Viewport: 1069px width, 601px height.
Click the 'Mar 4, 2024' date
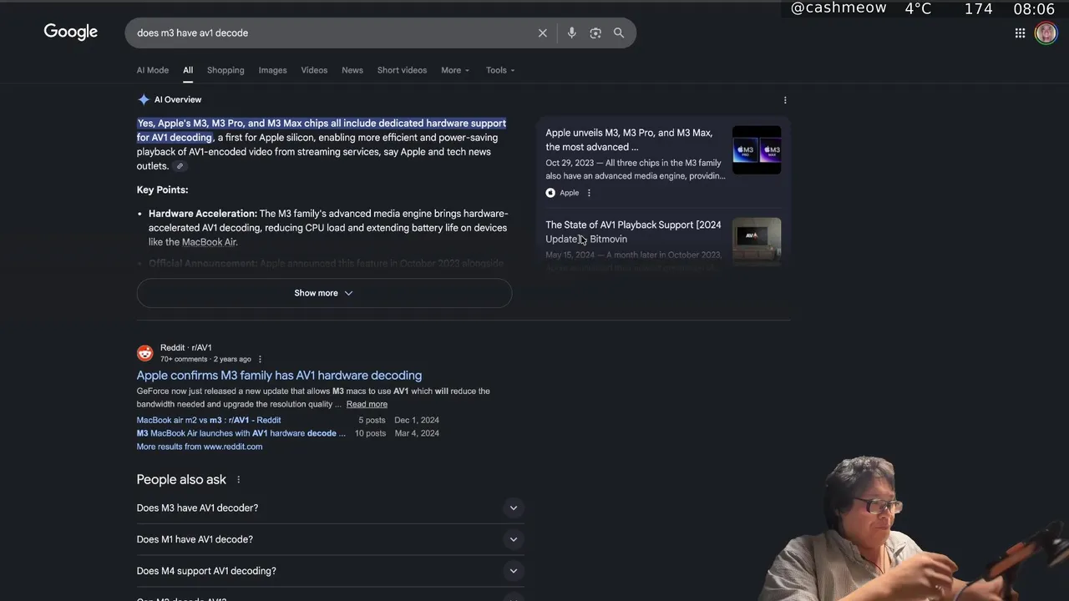click(417, 433)
